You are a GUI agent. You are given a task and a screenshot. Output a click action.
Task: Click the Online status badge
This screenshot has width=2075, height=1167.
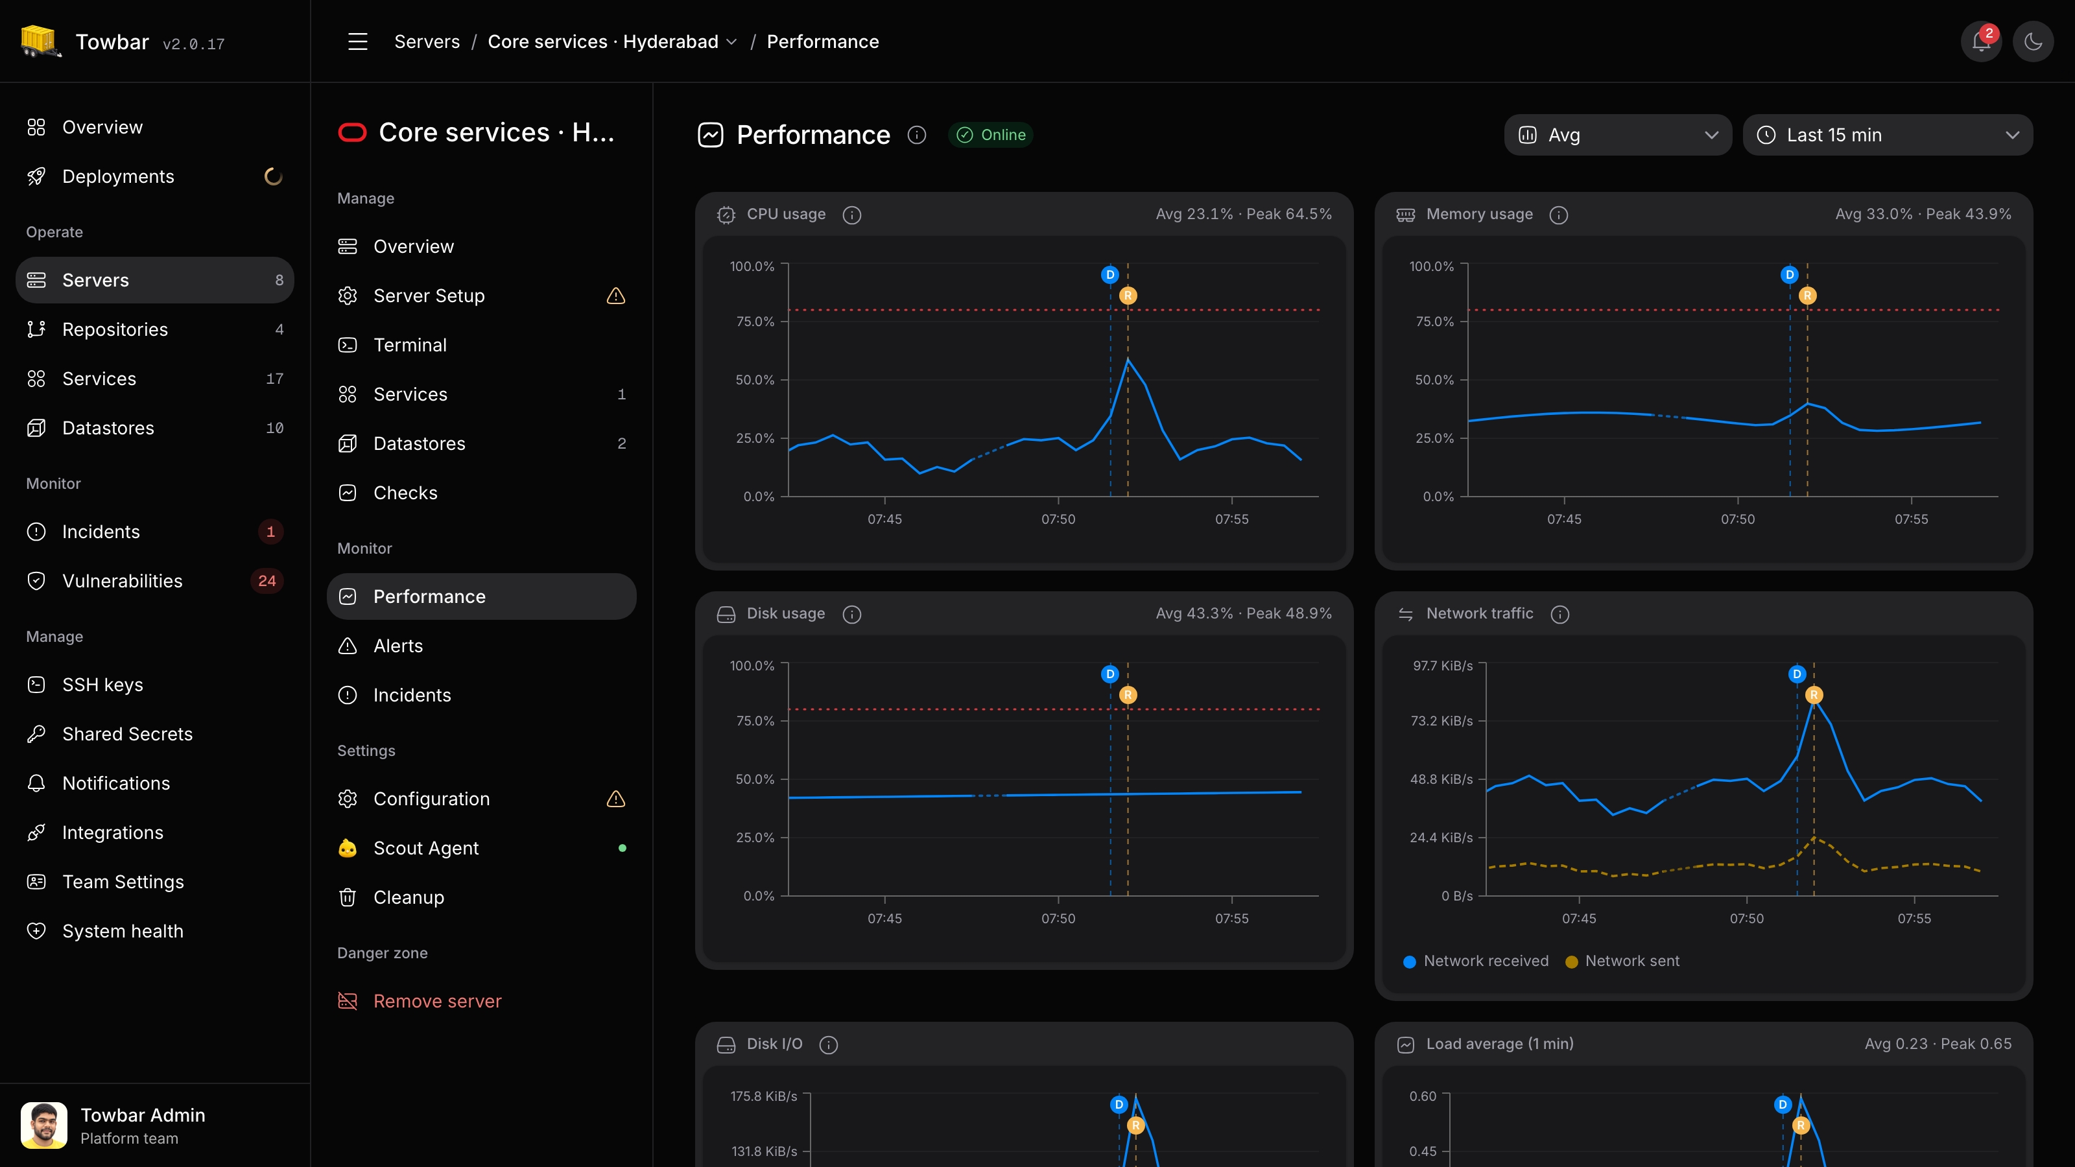pos(991,134)
